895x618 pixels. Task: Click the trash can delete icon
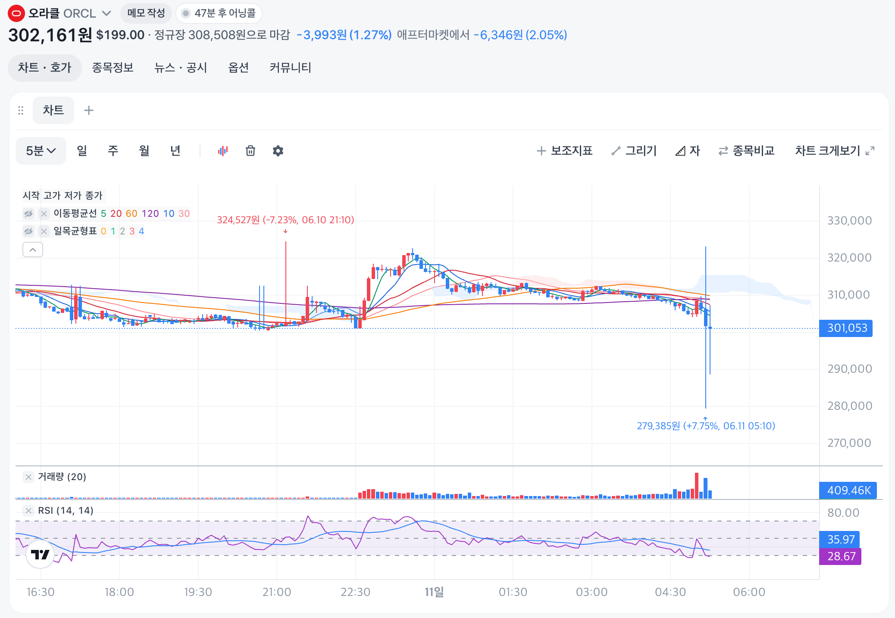coord(250,151)
